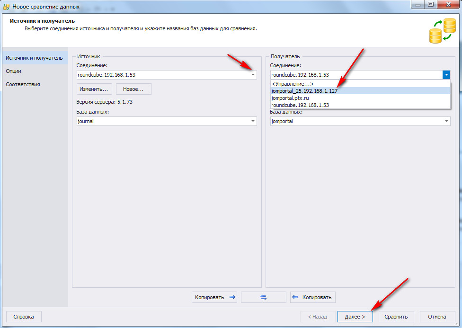
Task: Open the source database 'journal' dropdown
Action: (x=253, y=121)
